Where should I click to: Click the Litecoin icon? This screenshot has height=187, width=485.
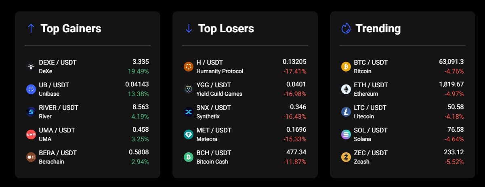click(x=346, y=112)
